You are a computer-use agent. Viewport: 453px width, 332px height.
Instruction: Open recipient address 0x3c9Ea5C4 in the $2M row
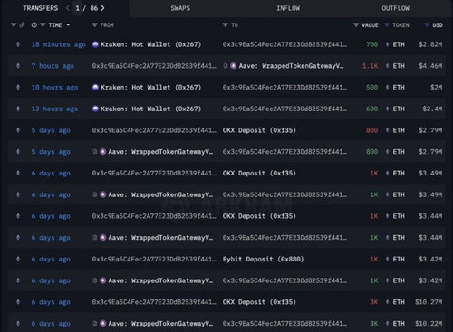click(284, 88)
